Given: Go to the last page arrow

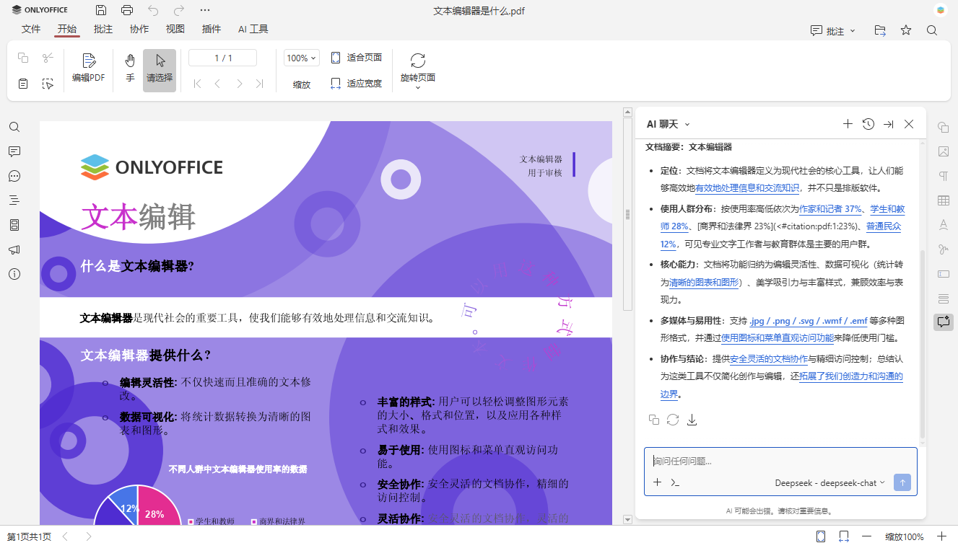Looking at the screenshot, I should pyautogui.click(x=260, y=84).
